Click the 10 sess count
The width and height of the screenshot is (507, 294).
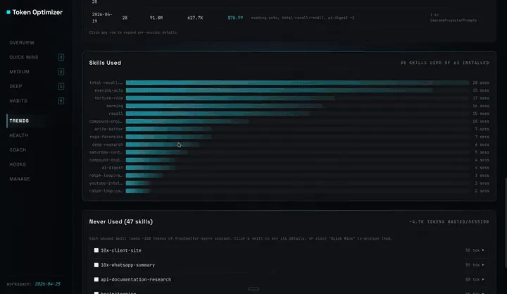[x=481, y=121]
